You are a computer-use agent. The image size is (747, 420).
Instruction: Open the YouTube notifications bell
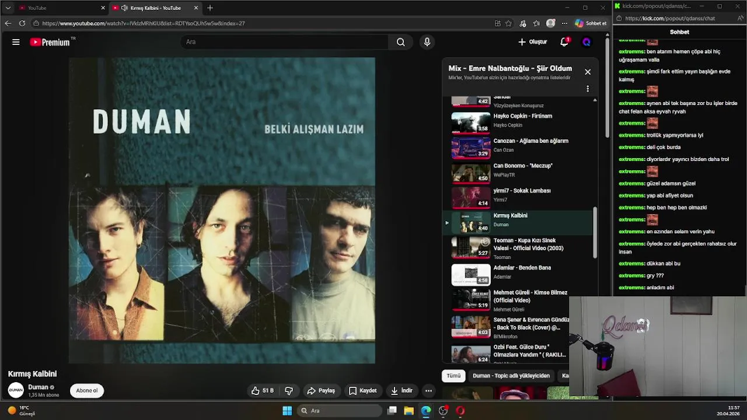564,42
